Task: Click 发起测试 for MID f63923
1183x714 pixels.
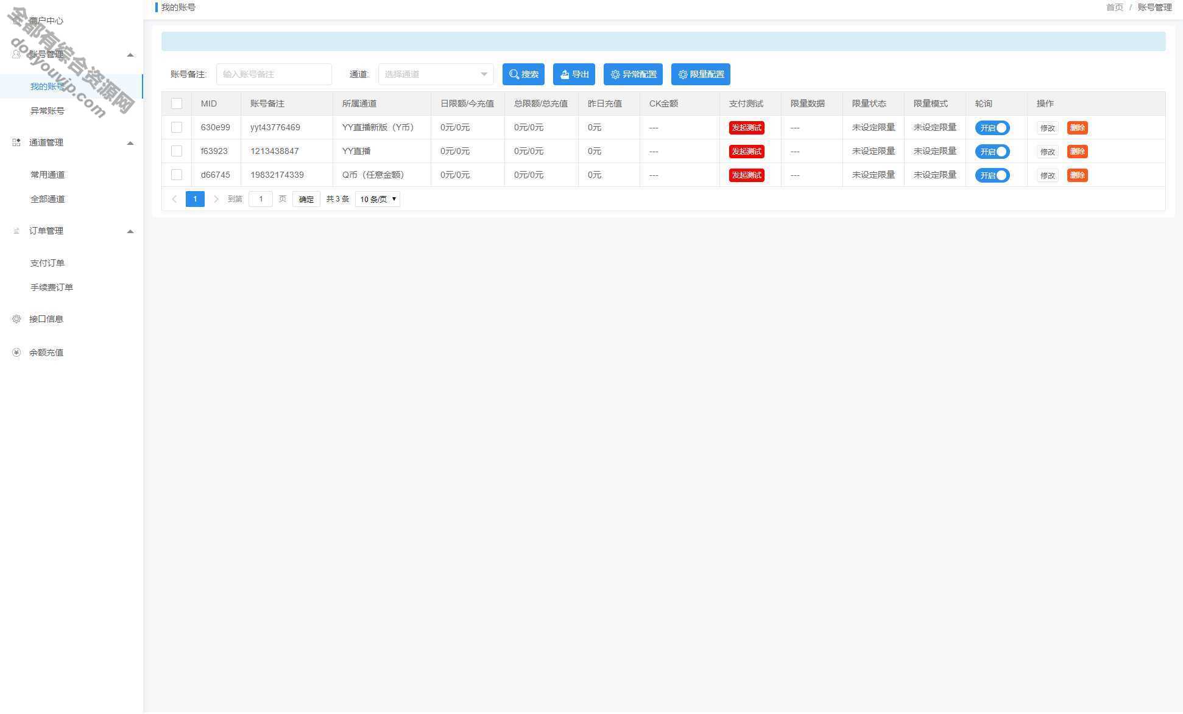Action: pyautogui.click(x=746, y=152)
